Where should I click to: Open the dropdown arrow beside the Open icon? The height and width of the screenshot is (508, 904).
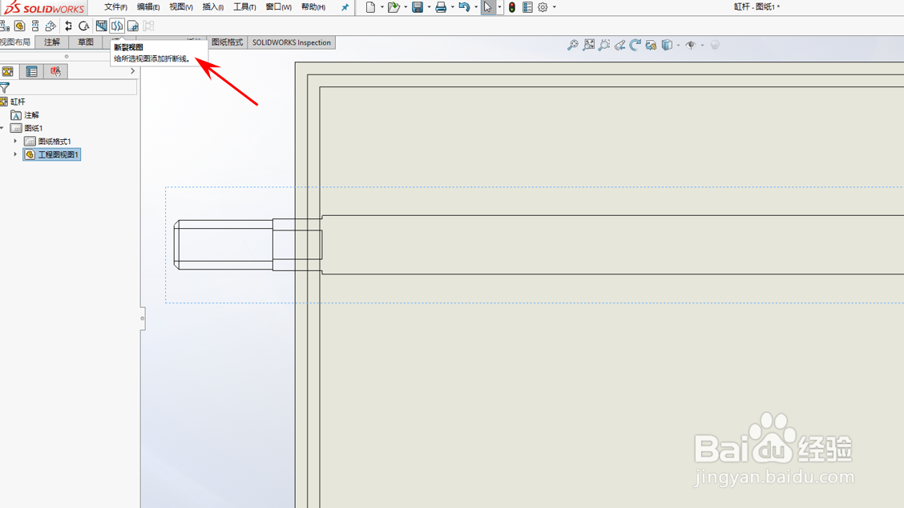coord(406,7)
